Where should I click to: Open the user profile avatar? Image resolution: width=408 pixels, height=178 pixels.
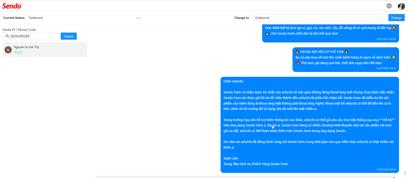[401, 6]
